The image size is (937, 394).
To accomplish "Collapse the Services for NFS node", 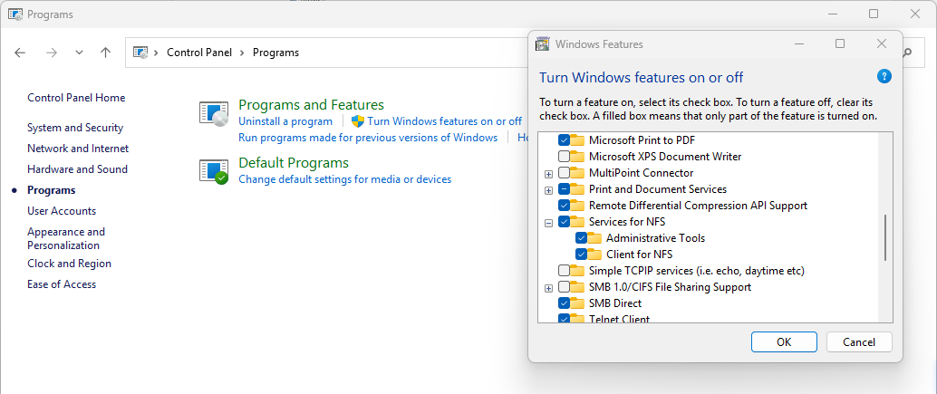I will pos(548,223).
